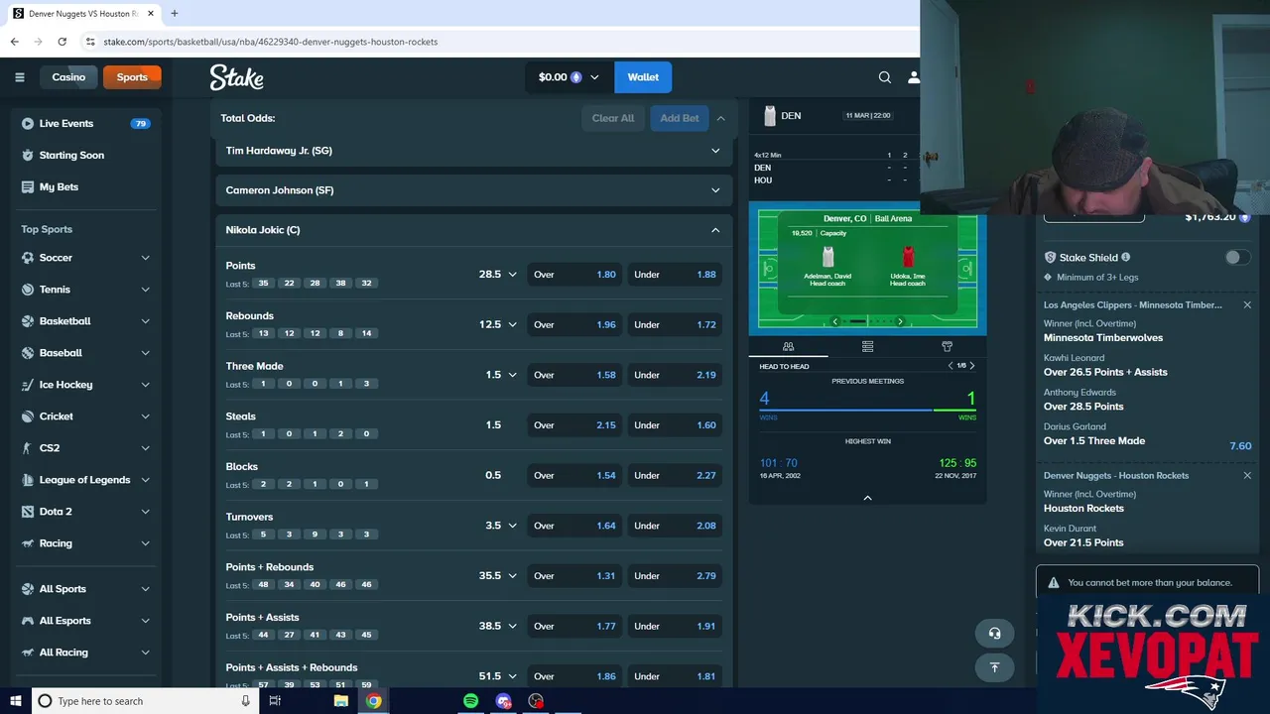This screenshot has width=1270, height=714.
Task: Click the scroll-to-top arrow button
Action: (x=994, y=667)
